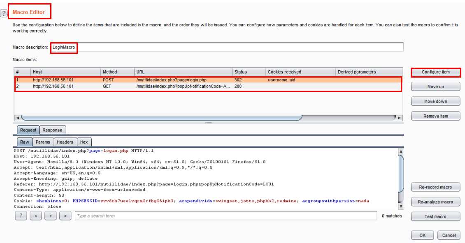Go to previous search match arrow
This screenshot has width=465, height=243.
[x=35, y=215]
